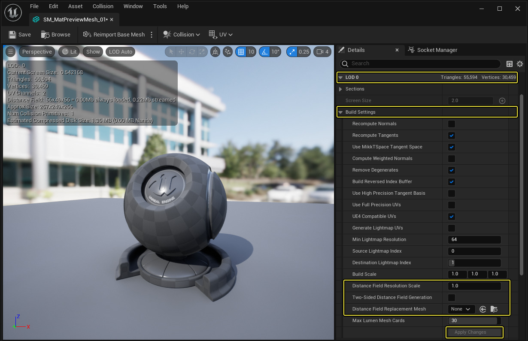This screenshot has width=528, height=341.
Task: Open the surface snapping options icon
Action: 228,52
